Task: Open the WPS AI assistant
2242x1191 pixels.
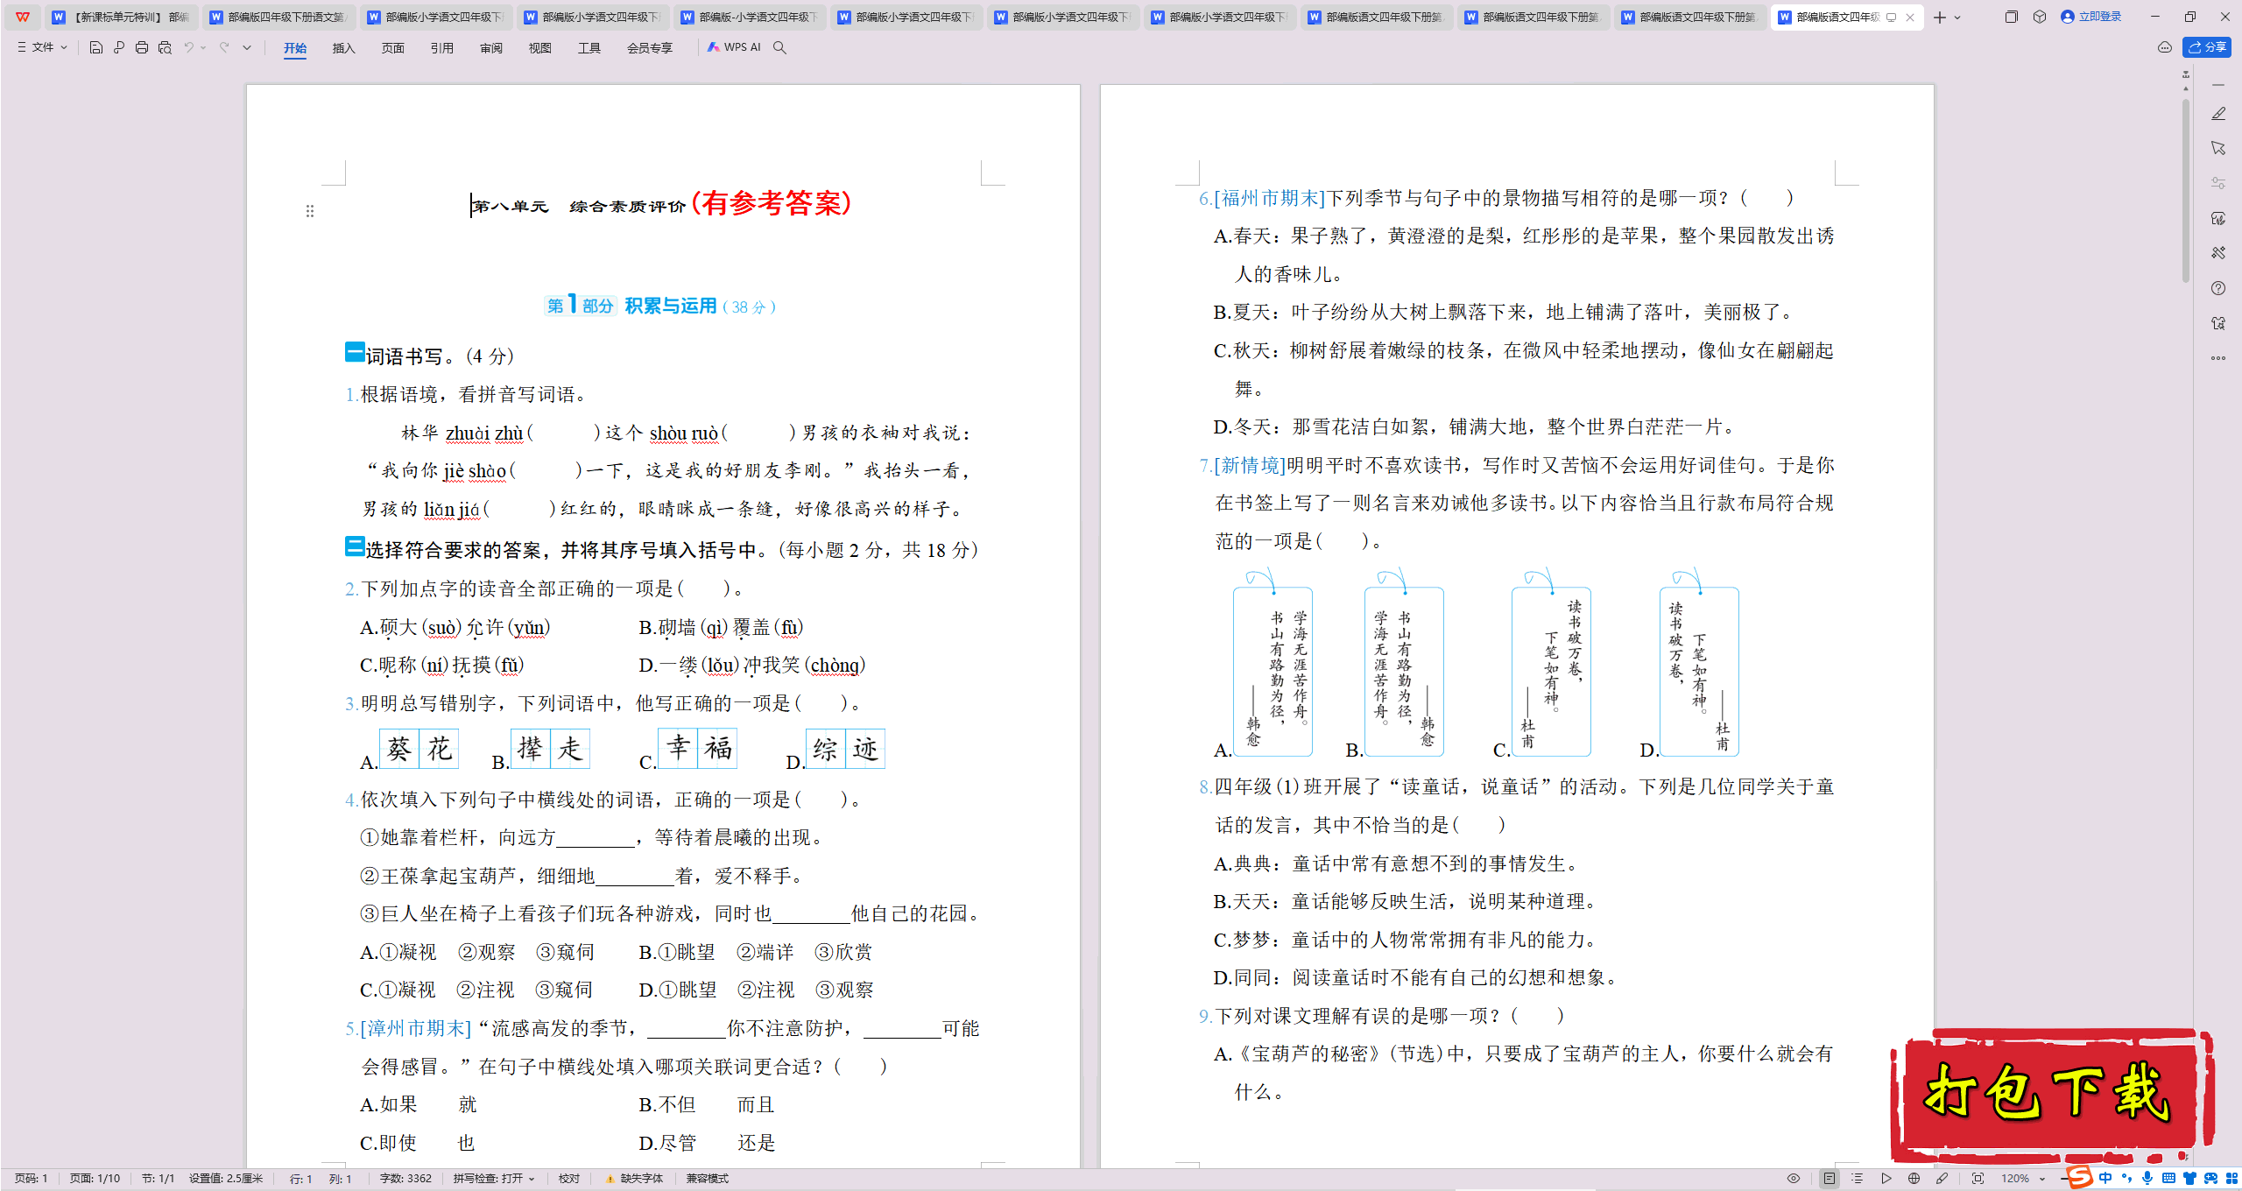Action: [734, 47]
